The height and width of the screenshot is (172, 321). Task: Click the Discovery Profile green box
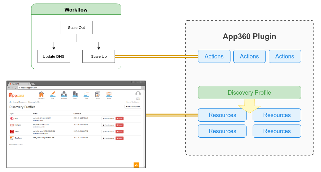tap(249, 92)
